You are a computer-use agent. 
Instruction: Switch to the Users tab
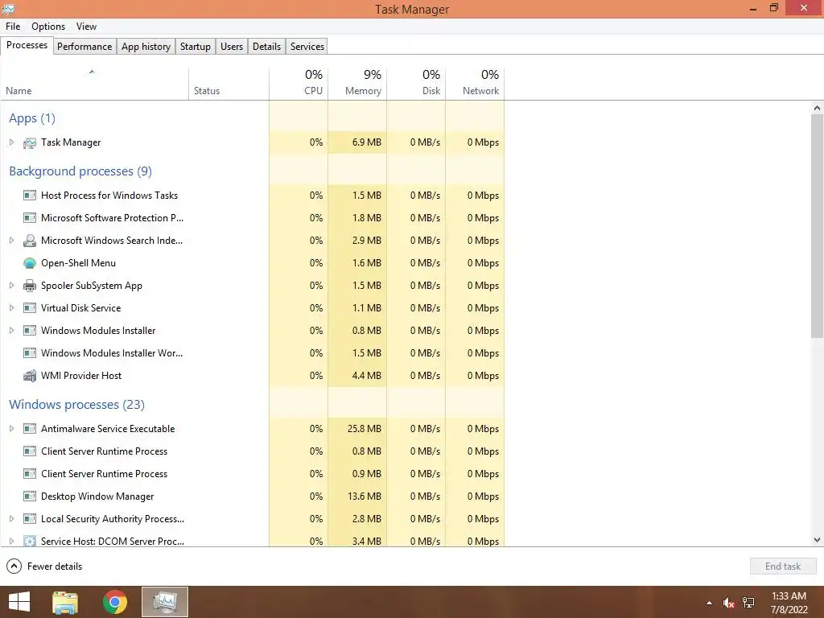click(x=232, y=47)
